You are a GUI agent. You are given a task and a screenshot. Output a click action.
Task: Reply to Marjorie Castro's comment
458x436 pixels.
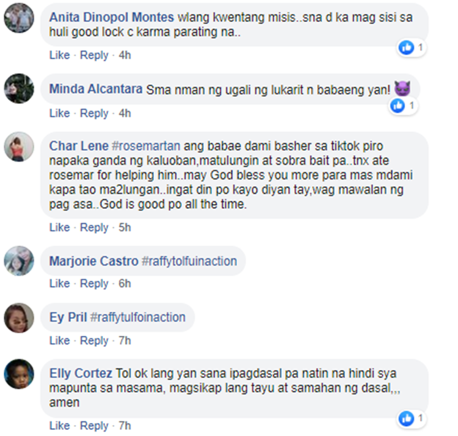coord(94,283)
